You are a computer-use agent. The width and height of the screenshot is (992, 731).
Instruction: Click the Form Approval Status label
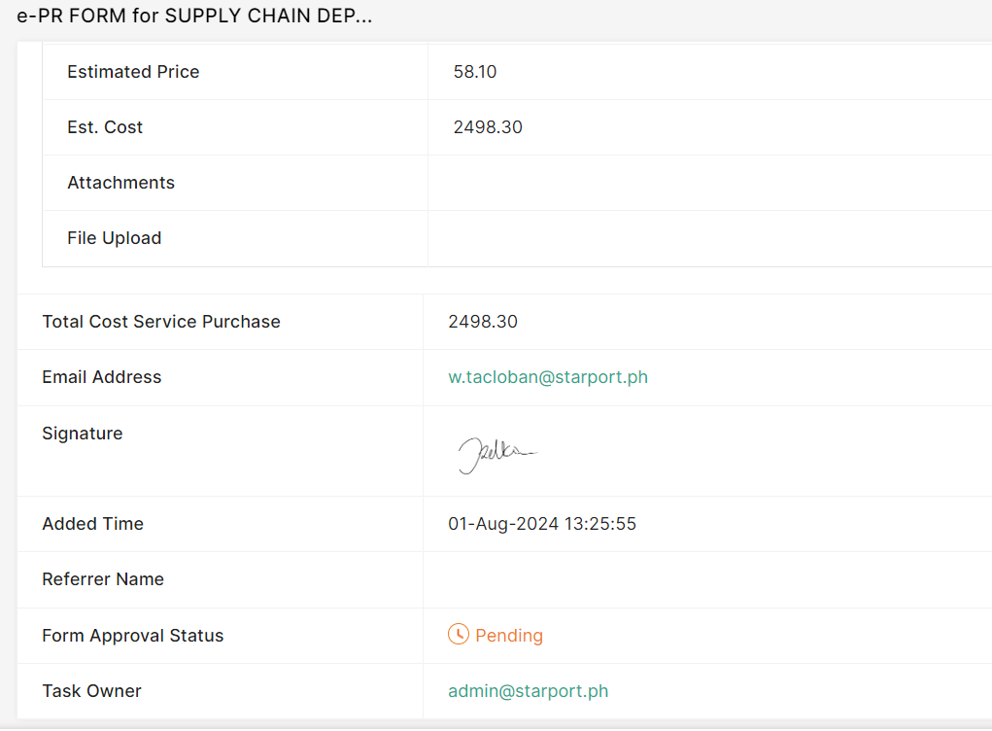(x=133, y=636)
